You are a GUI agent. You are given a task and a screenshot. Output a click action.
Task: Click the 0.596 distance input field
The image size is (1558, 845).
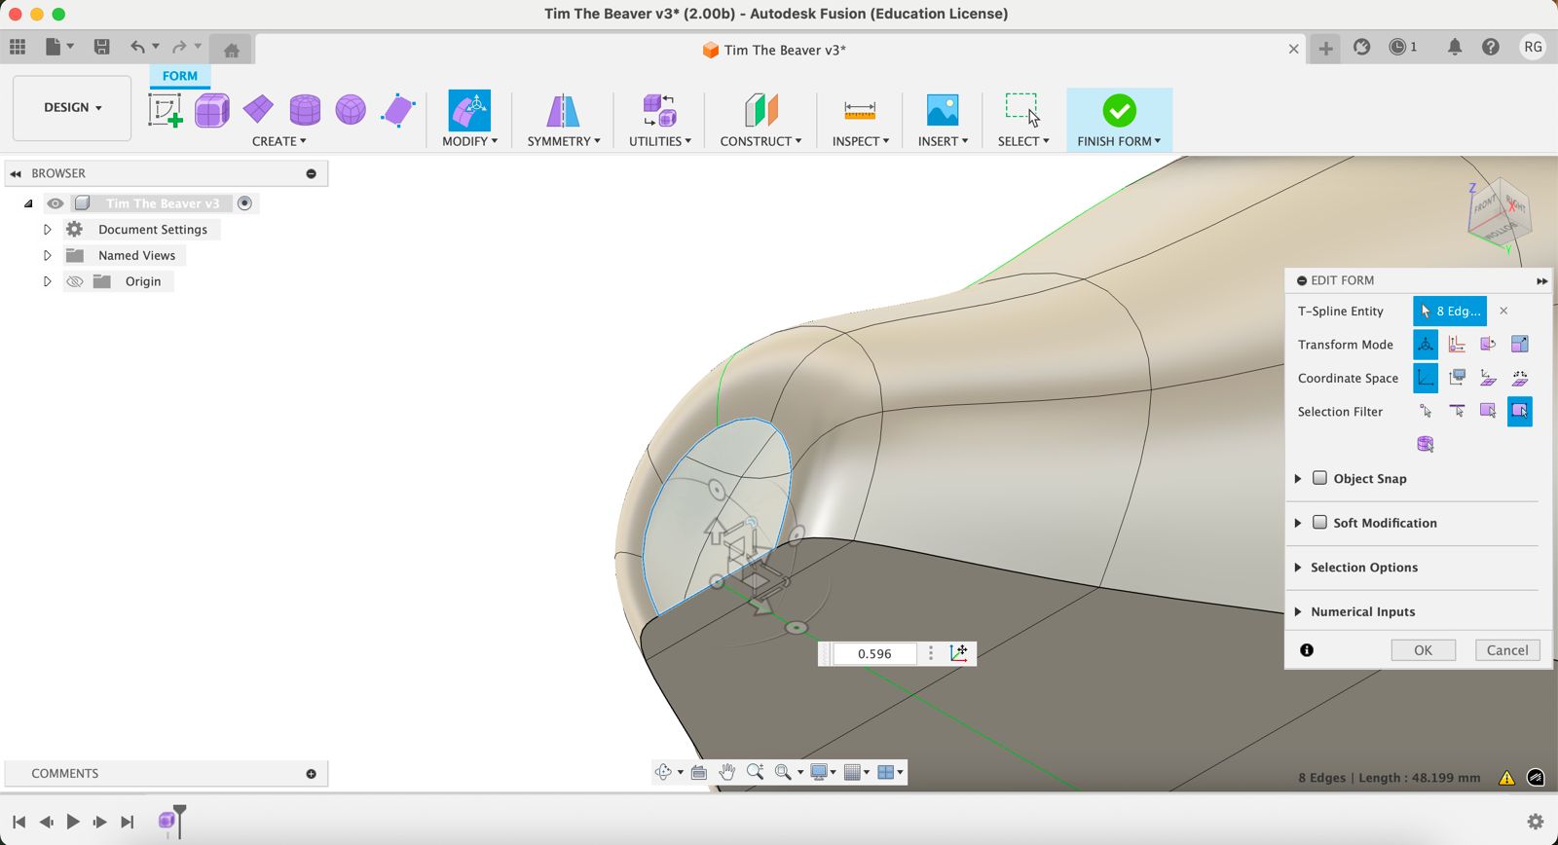pos(873,654)
